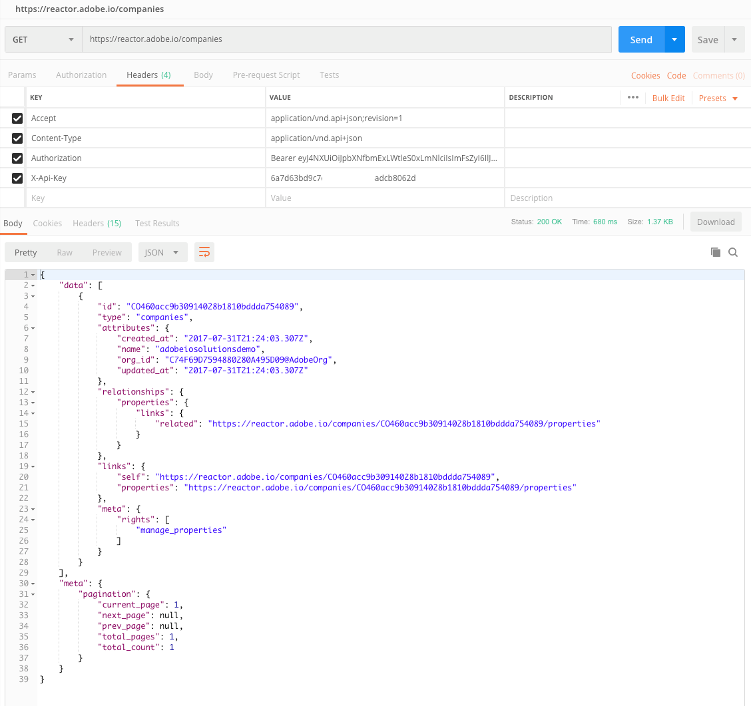Viewport: 751px width, 706px height.
Task: Click the empty new header Value field
Action: 385,198
